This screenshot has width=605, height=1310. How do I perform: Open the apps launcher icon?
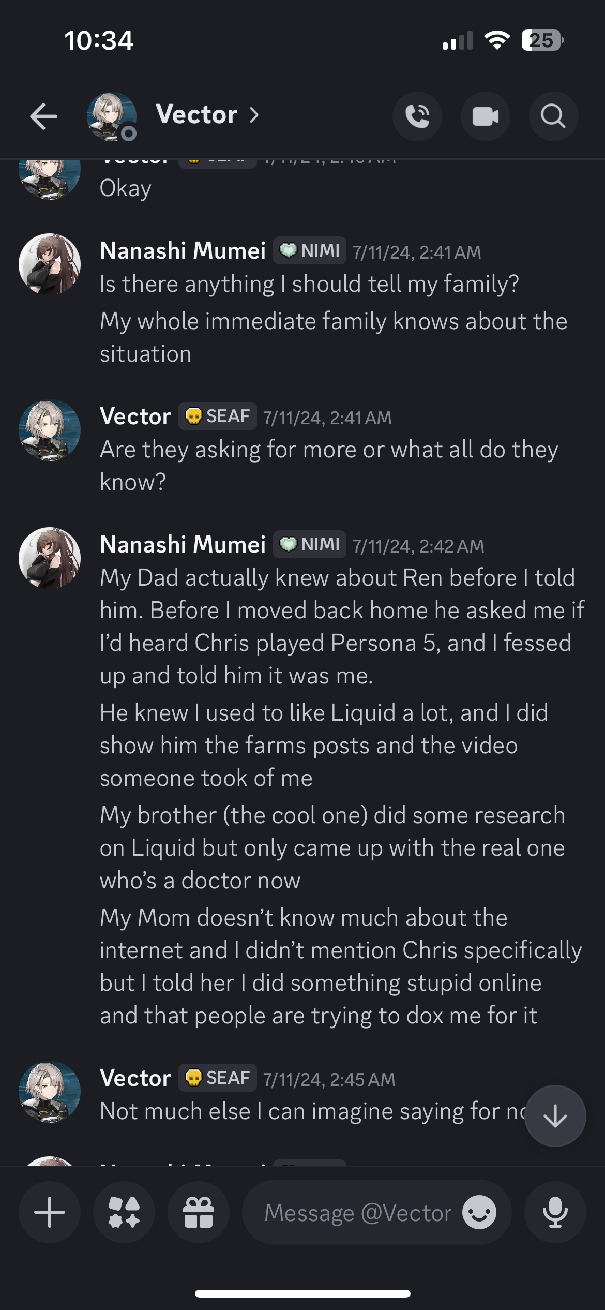124,1212
